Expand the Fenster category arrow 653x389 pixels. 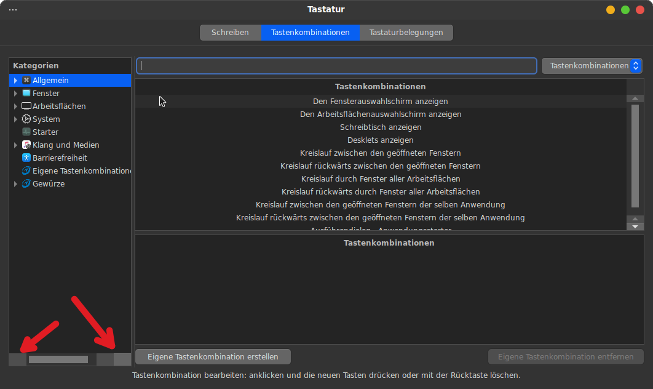tap(16, 94)
